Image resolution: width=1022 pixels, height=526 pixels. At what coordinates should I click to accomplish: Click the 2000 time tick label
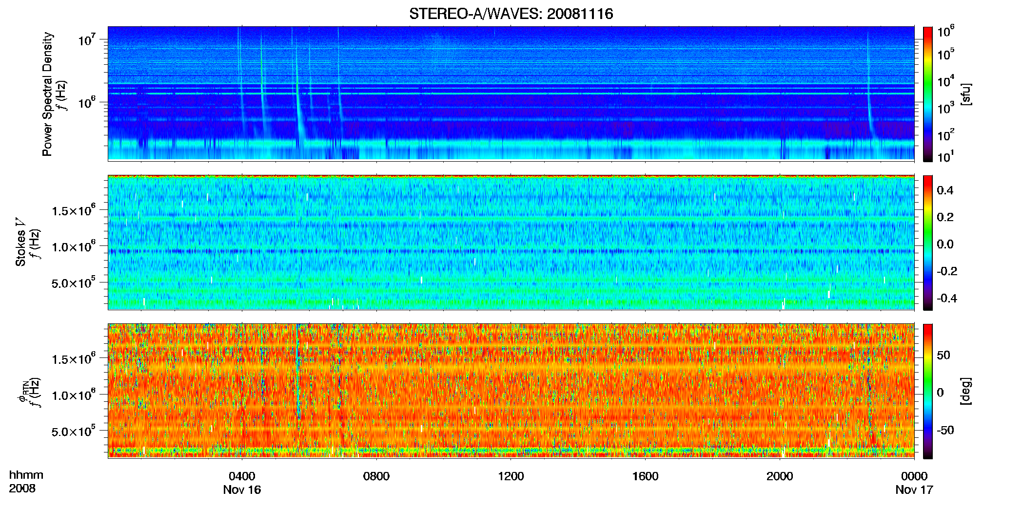point(780,476)
